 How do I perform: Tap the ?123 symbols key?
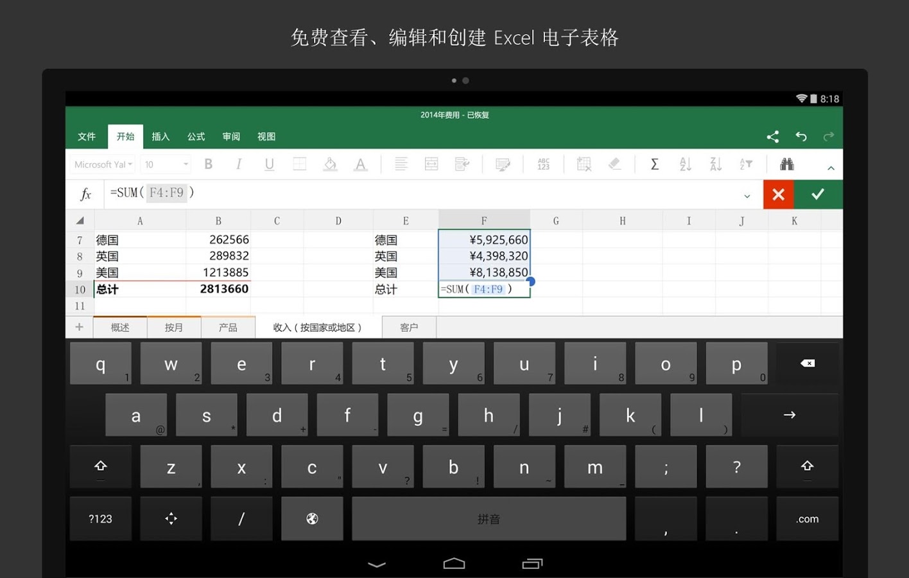pyautogui.click(x=101, y=518)
